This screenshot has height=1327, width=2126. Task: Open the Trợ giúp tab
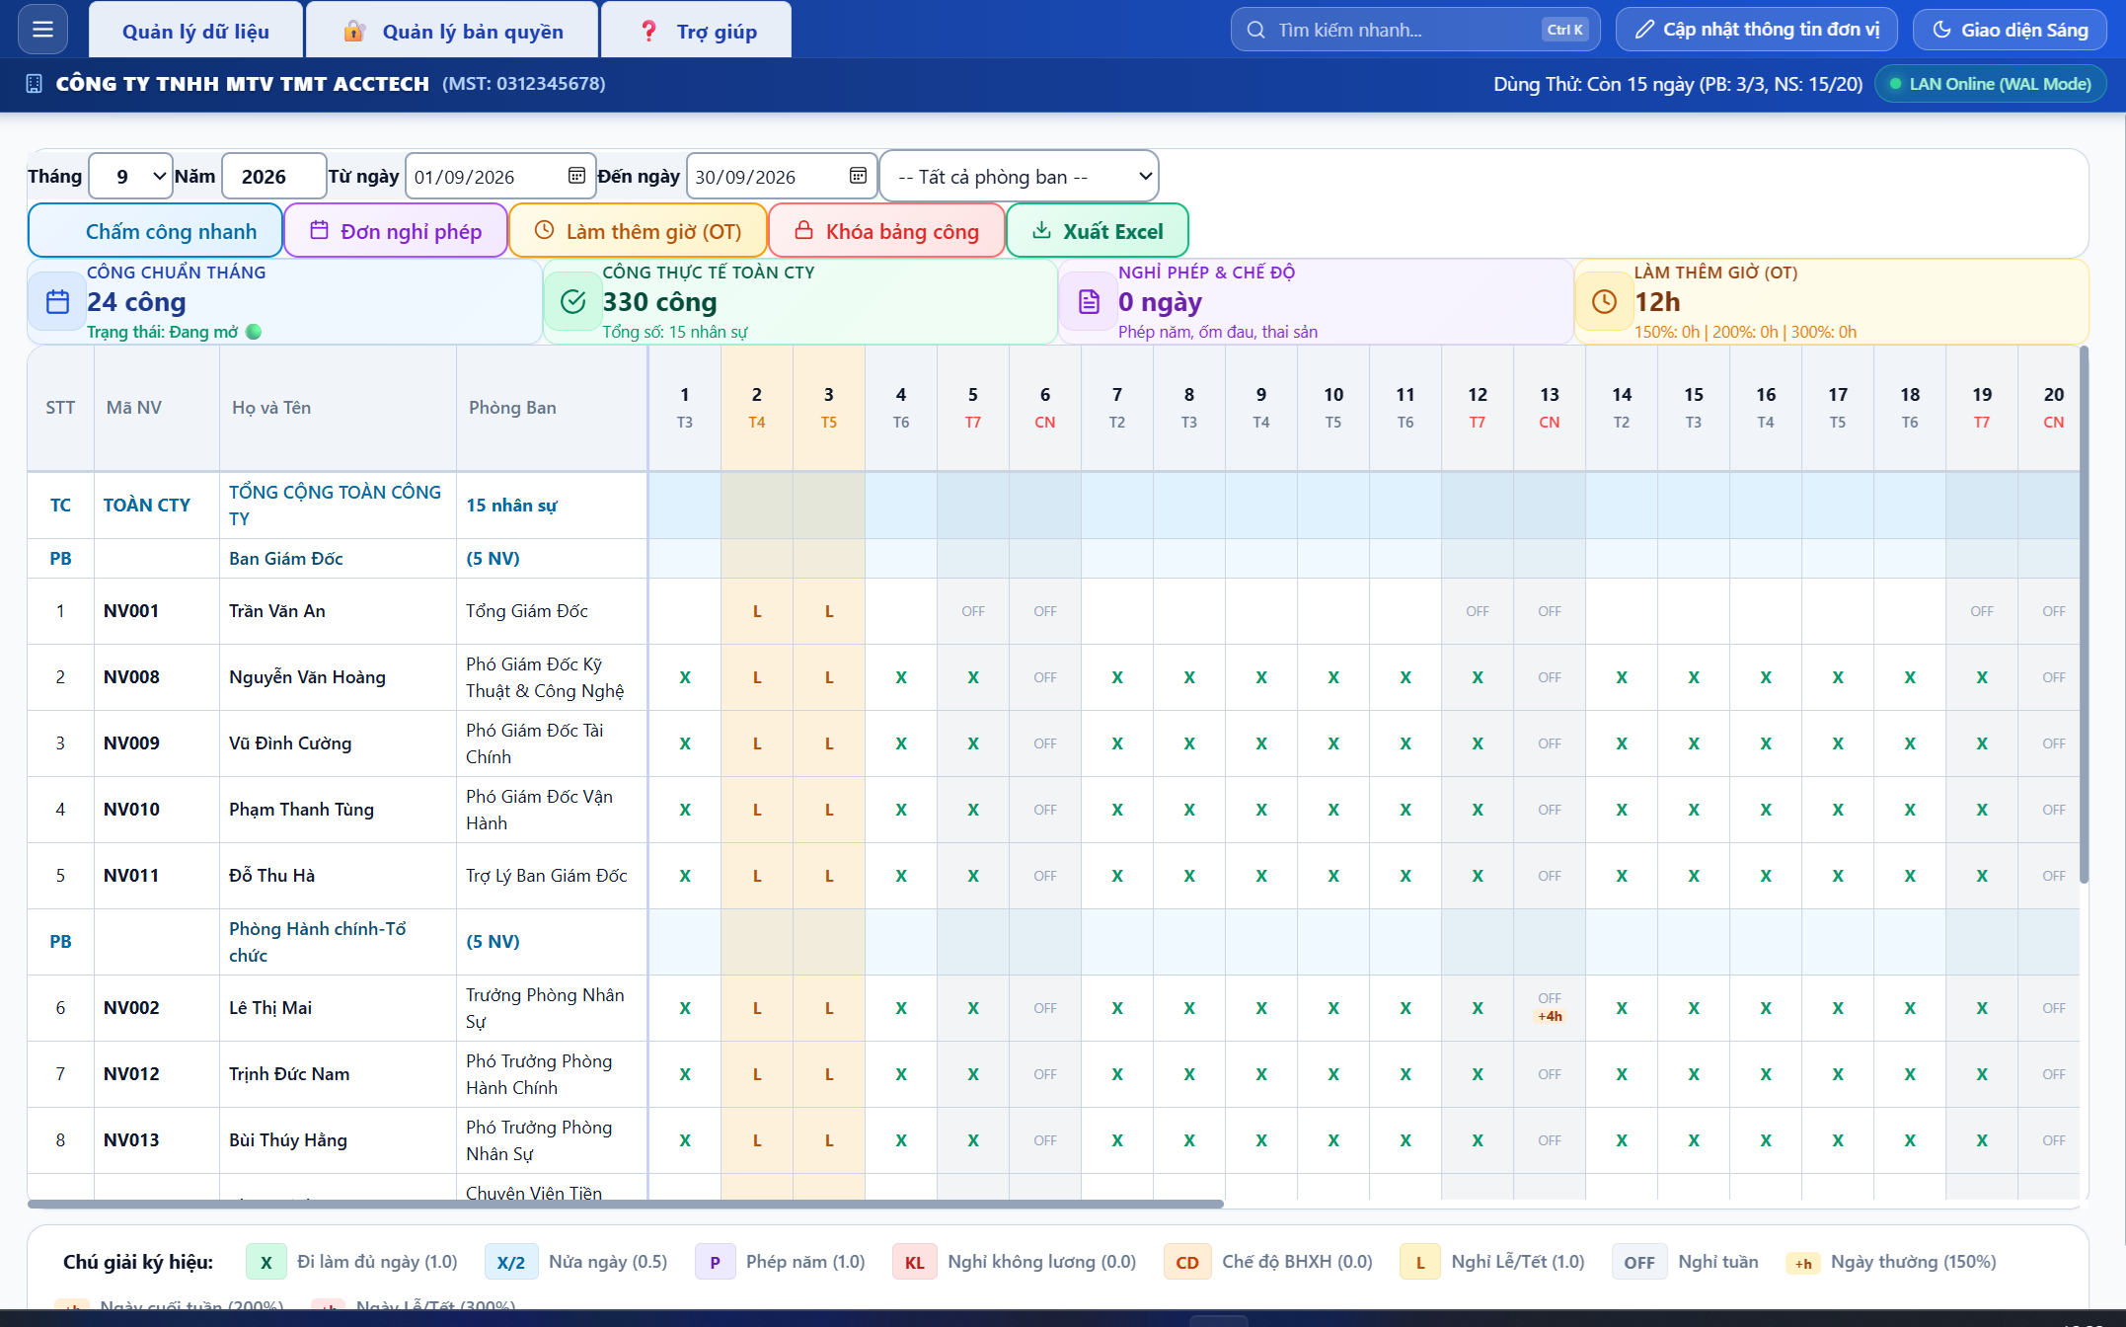tap(697, 32)
